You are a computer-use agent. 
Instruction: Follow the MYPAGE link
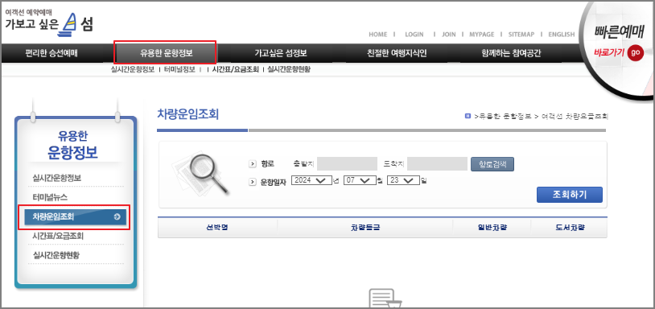(x=482, y=35)
